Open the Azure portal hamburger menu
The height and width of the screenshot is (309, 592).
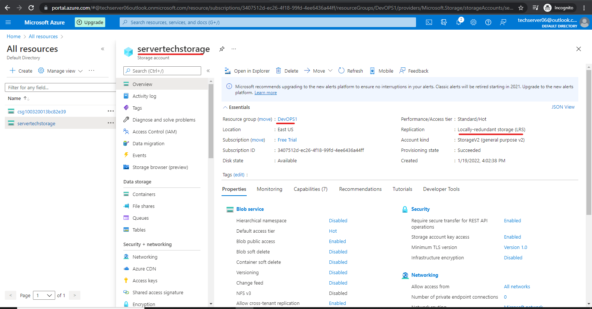8,22
